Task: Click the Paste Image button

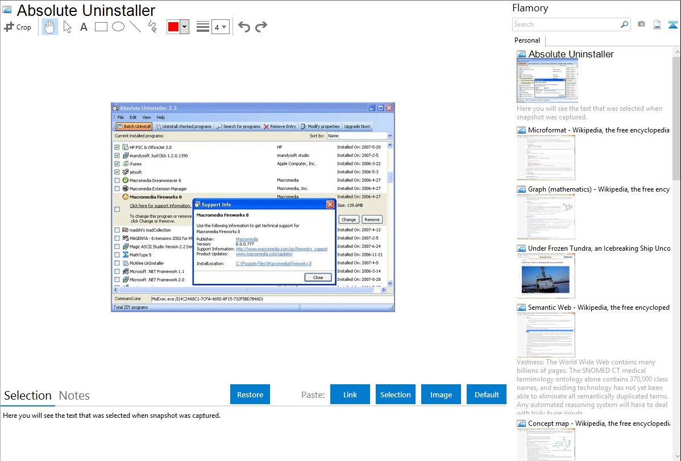Action: click(441, 394)
